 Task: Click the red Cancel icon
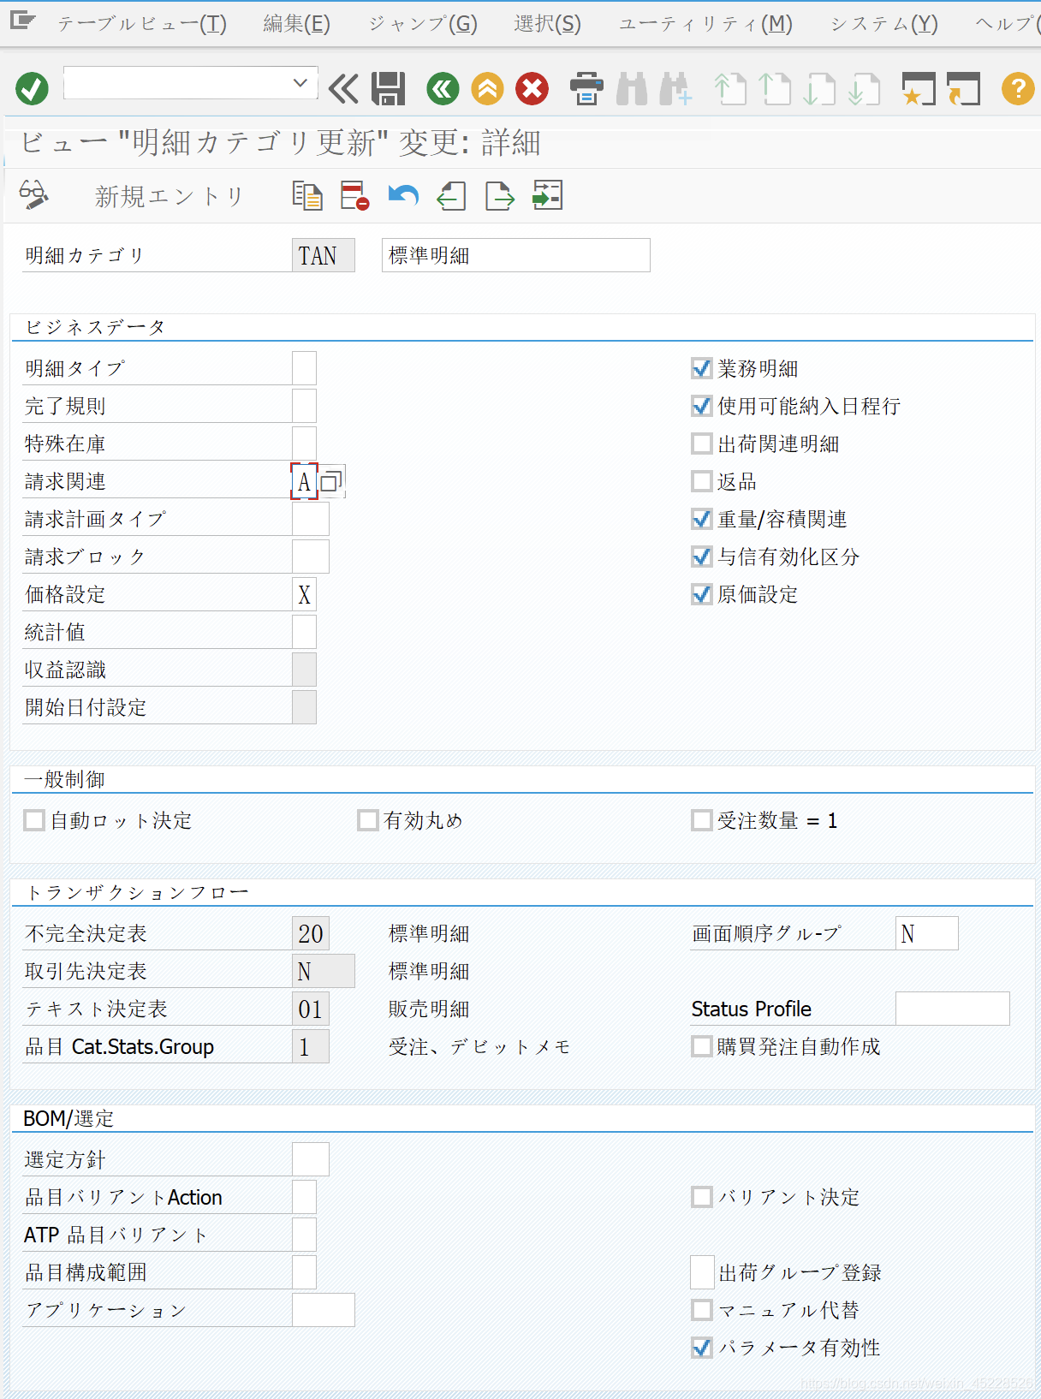coord(532,88)
